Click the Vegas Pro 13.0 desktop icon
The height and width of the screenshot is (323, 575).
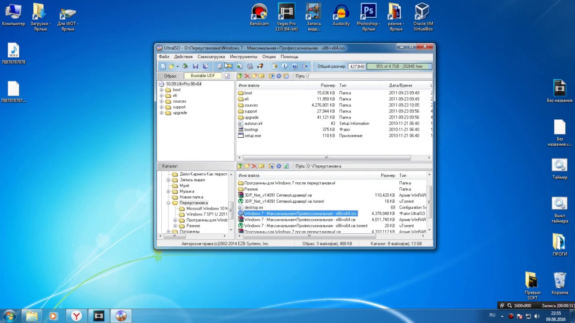[x=286, y=17]
